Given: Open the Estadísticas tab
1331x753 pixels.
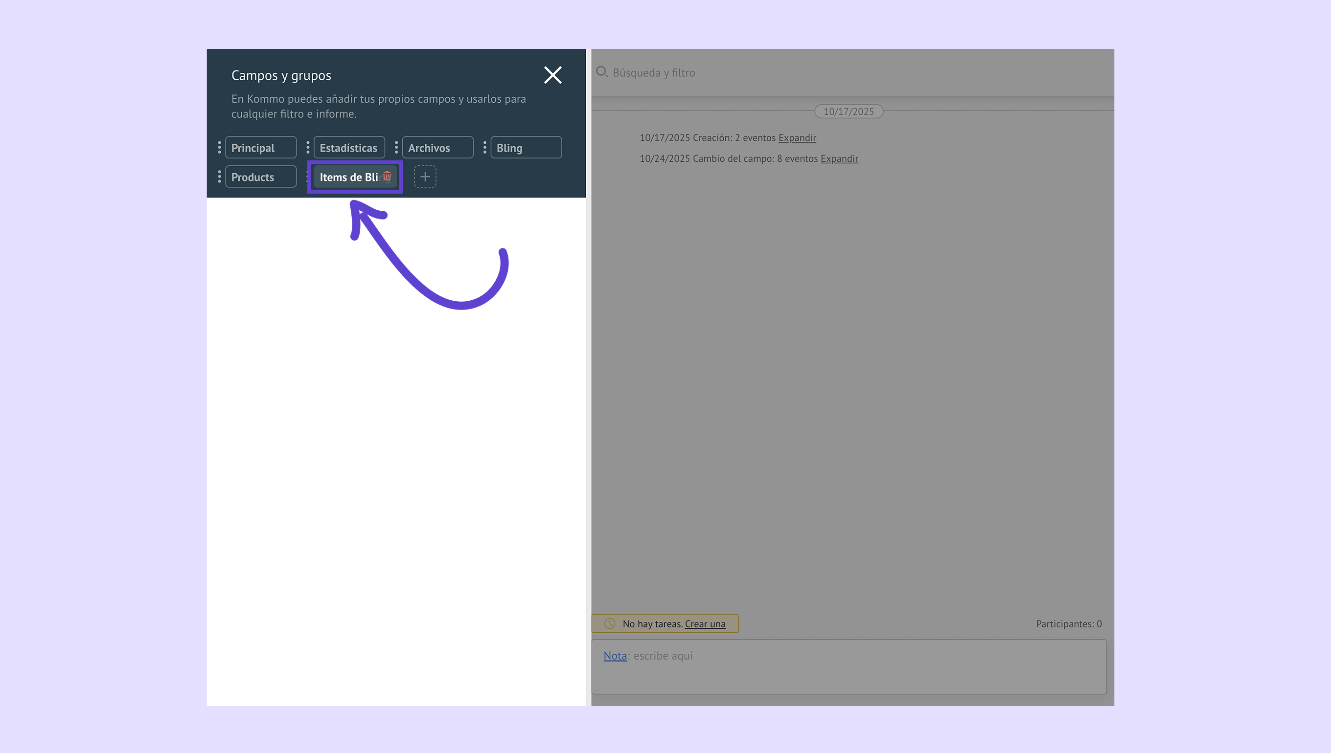Looking at the screenshot, I should pyautogui.click(x=349, y=148).
